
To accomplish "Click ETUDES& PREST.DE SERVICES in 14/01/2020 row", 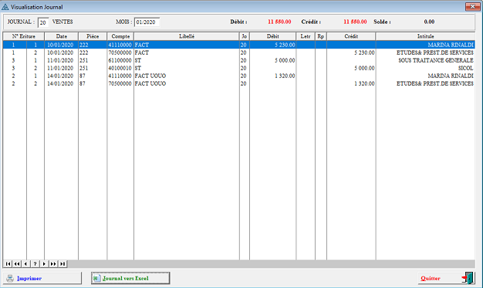I will tap(435, 83).
